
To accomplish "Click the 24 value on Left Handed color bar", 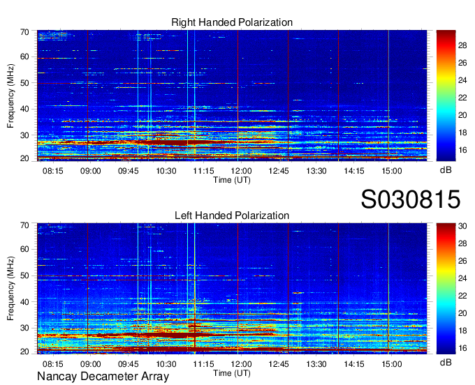I will 462,278.
